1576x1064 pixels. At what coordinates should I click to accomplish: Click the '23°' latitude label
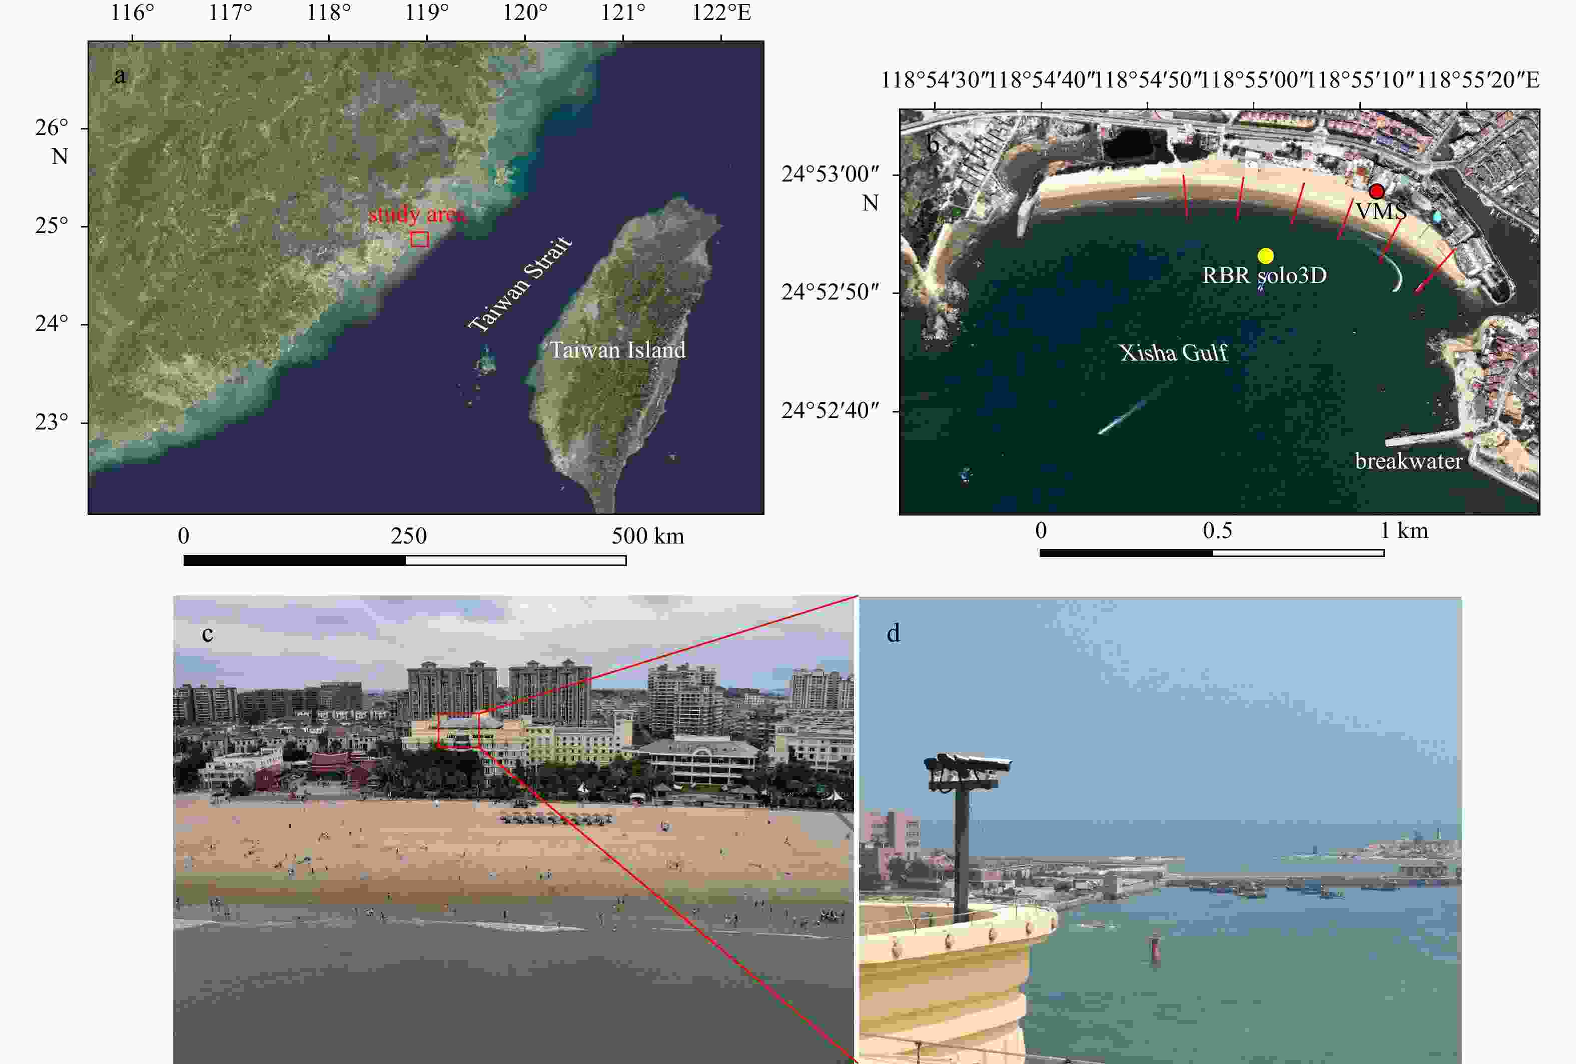tap(52, 422)
